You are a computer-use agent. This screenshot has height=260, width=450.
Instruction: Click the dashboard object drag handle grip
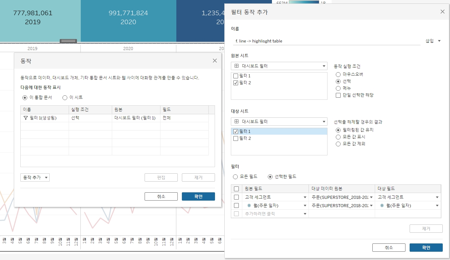tap(68, 41)
